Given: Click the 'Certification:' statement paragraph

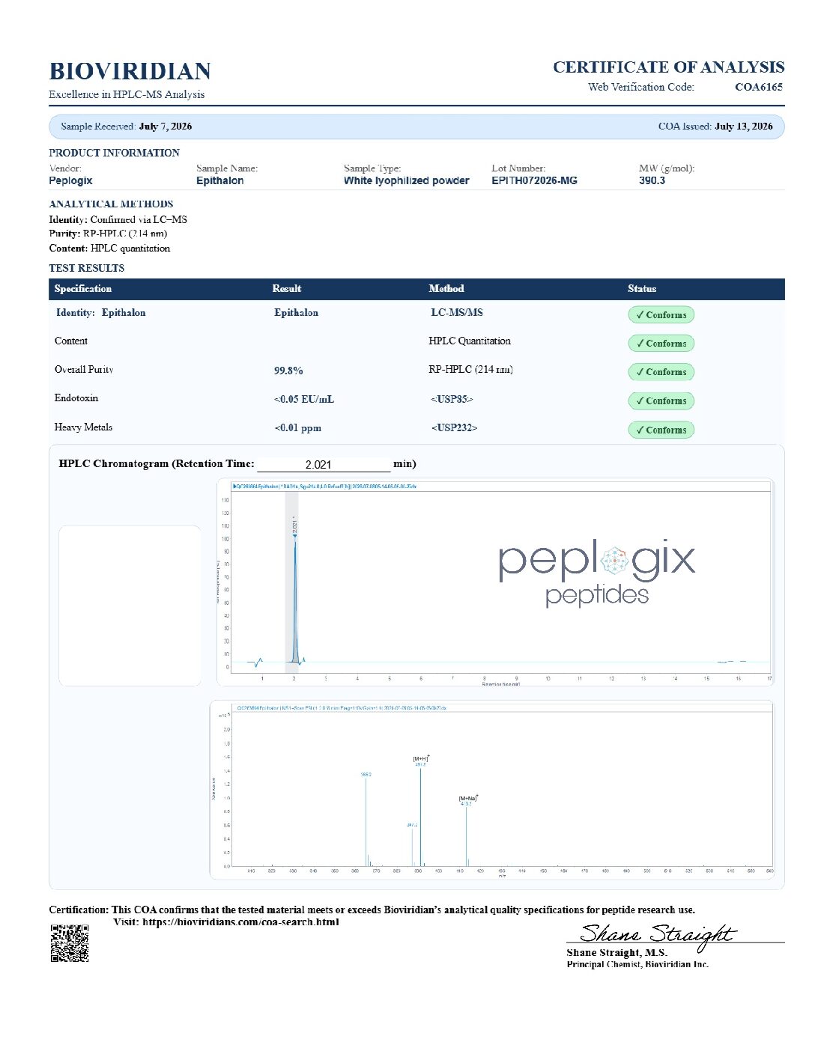Looking at the screenshot, I should point(372,910).
